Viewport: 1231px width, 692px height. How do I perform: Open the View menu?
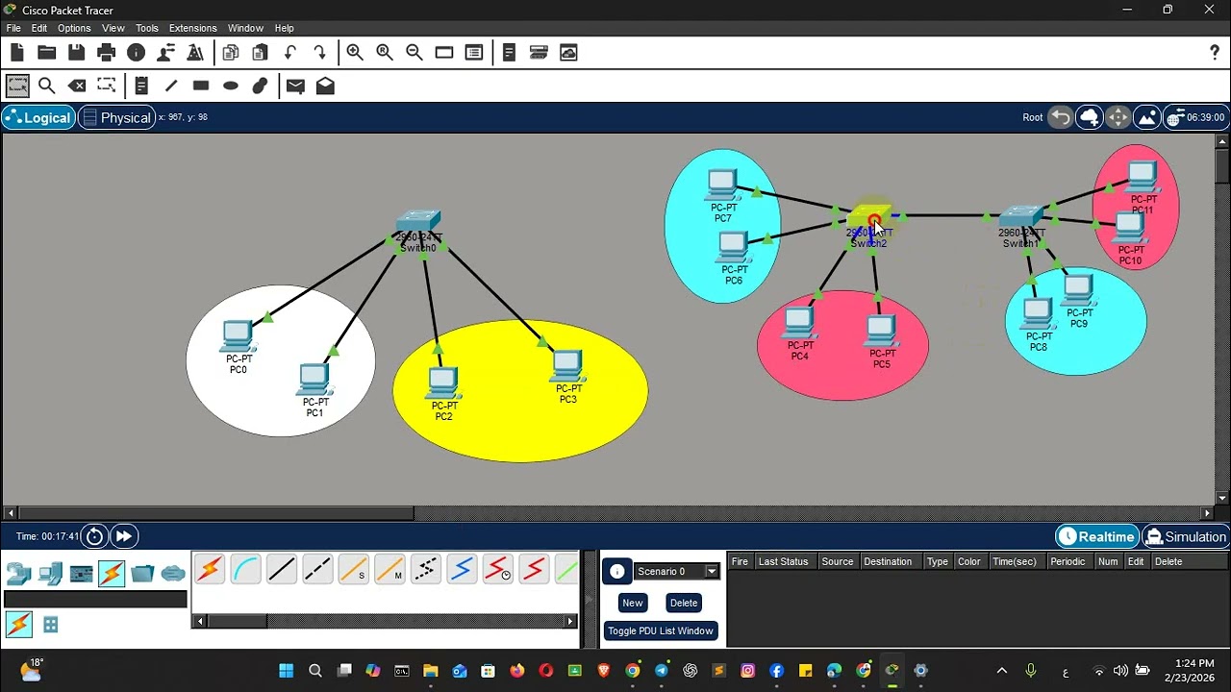(x=113, y=28)
